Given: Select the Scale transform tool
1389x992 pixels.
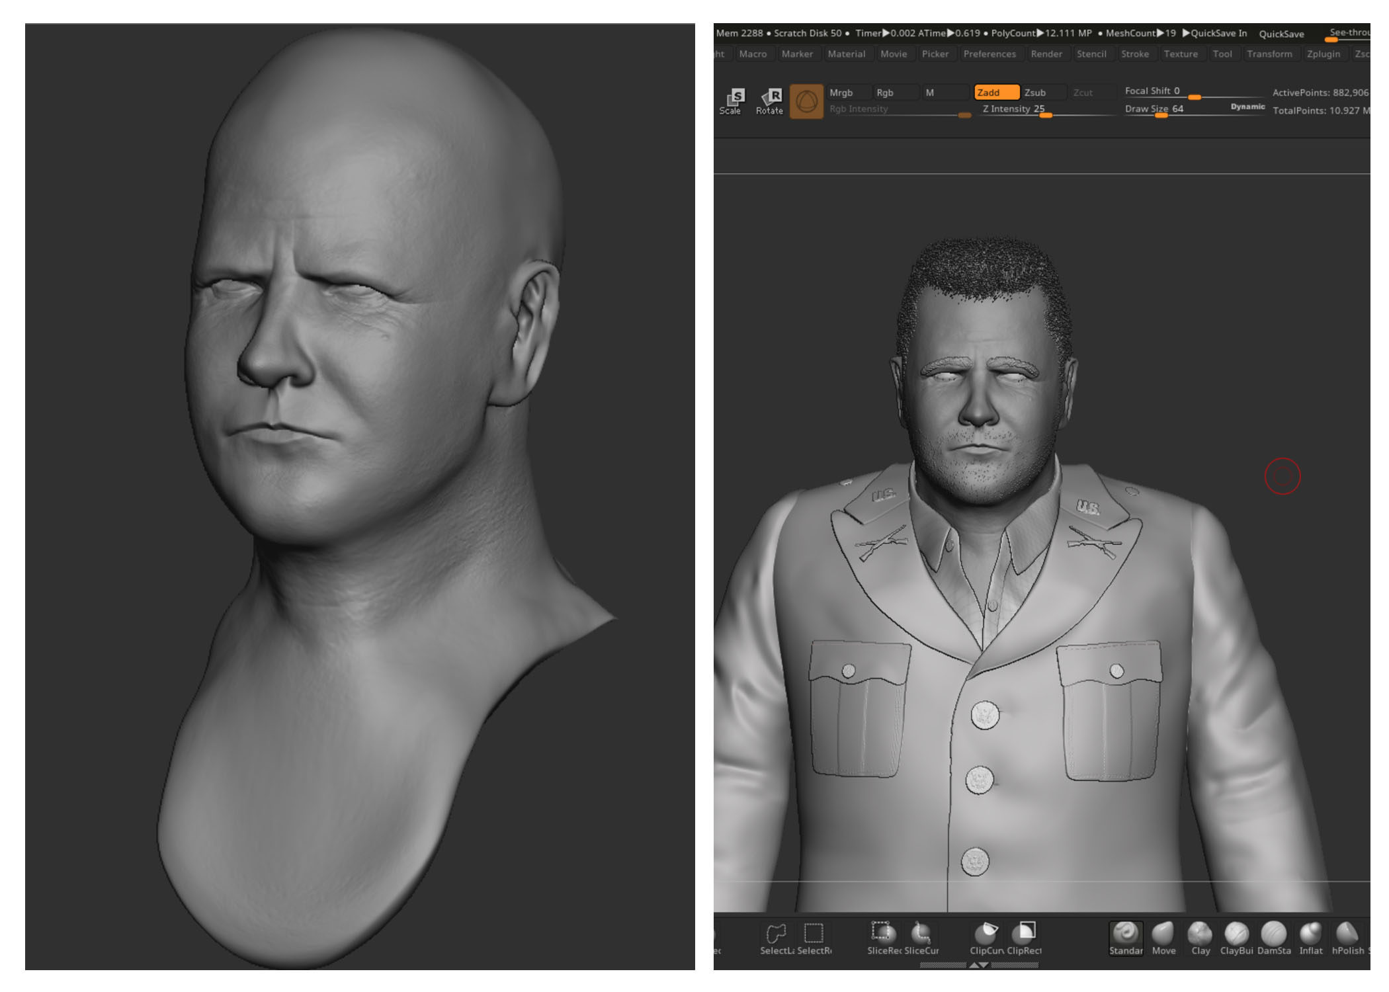Looking at the screenshot, I should pyautogui.click(x=731, y=101).
